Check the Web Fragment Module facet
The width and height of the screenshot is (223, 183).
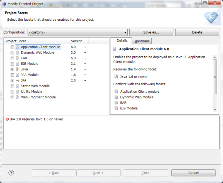[12, 97]
